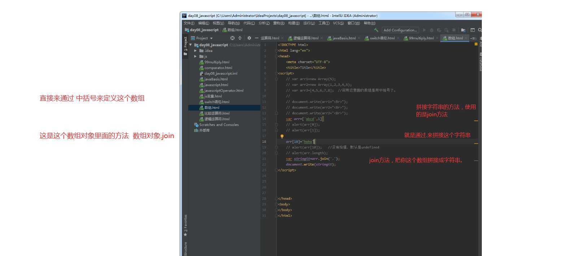This screenshot has height=256, width=567.
Task: Fold the html tag at line 2
Action: pyautogui.click(x=276, y=50)
